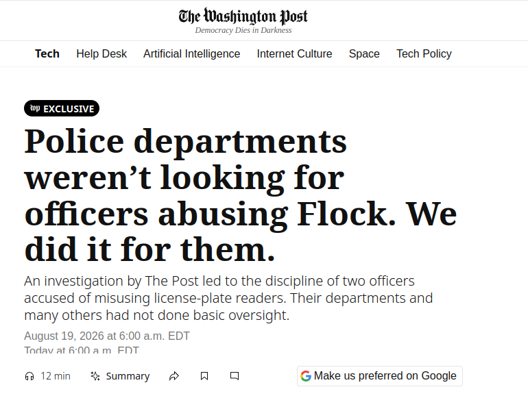Go to The Washington Post homepage logo
Viewport: 528px width, 398px height.
[x=243, y=16]
